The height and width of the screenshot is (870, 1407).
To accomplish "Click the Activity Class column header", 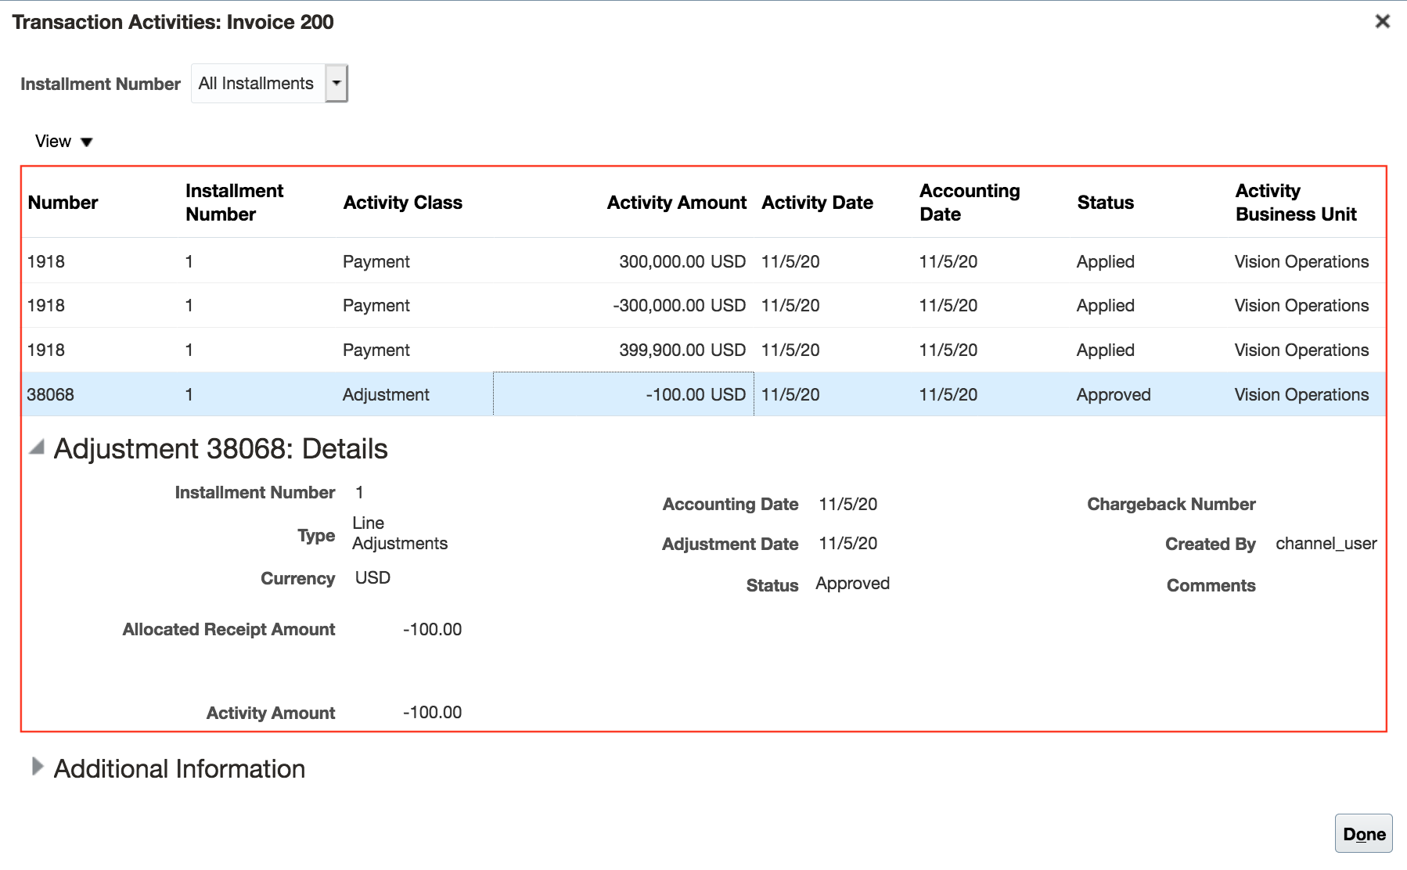I will (x=402, y=202).
